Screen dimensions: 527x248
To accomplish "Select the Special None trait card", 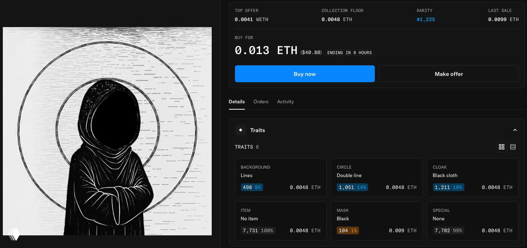I will click(x=473, y=221).
